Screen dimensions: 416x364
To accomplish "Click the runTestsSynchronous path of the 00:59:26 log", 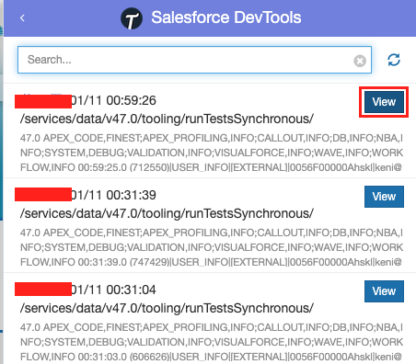I will [x=167, y=119].
